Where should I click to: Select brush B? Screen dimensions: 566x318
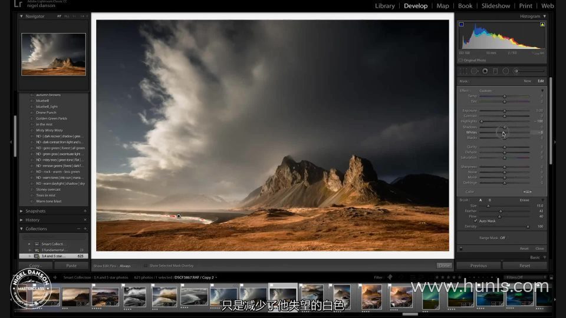pyautogui.click(x=489, y=200)
